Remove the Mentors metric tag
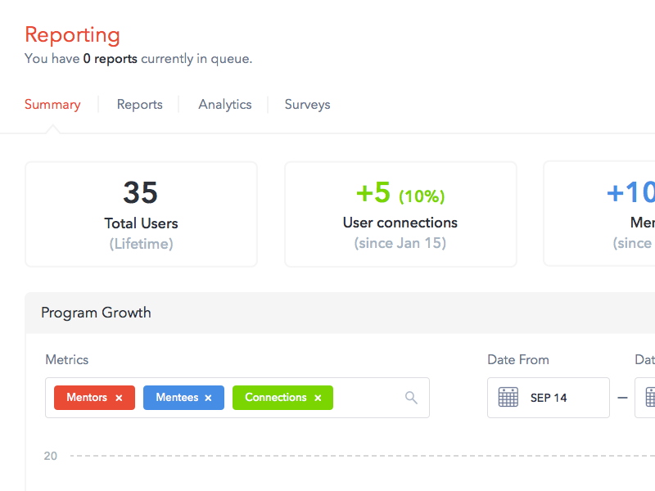The image size is (655, 491). coord(119,398)
